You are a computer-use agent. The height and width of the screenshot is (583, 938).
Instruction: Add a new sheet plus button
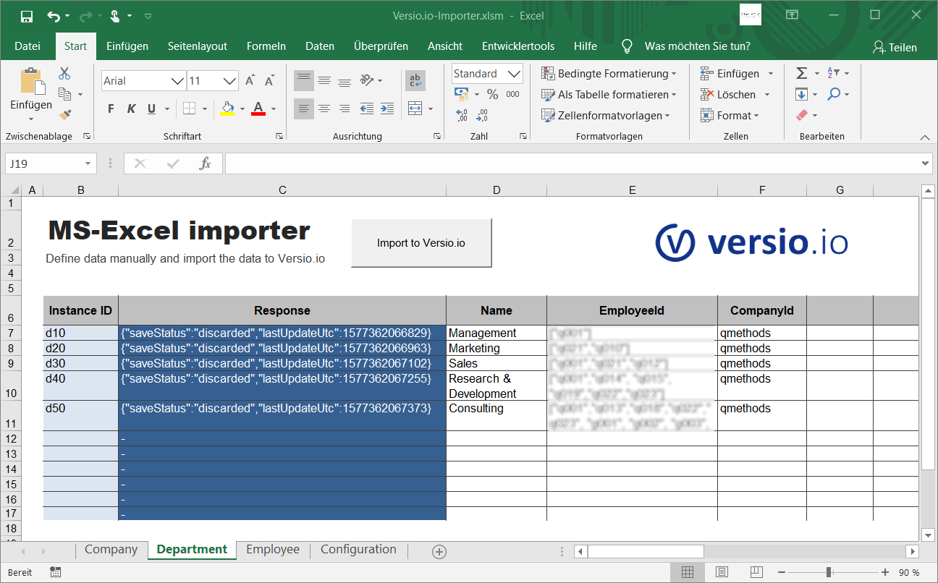pos(439,551)
